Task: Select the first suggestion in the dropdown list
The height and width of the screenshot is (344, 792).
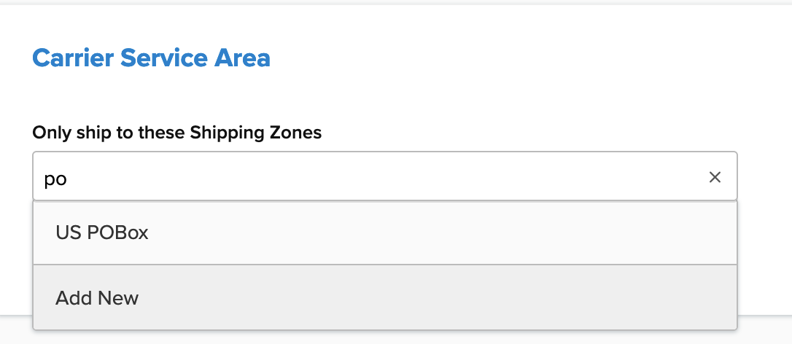Action: pos(102,232)
